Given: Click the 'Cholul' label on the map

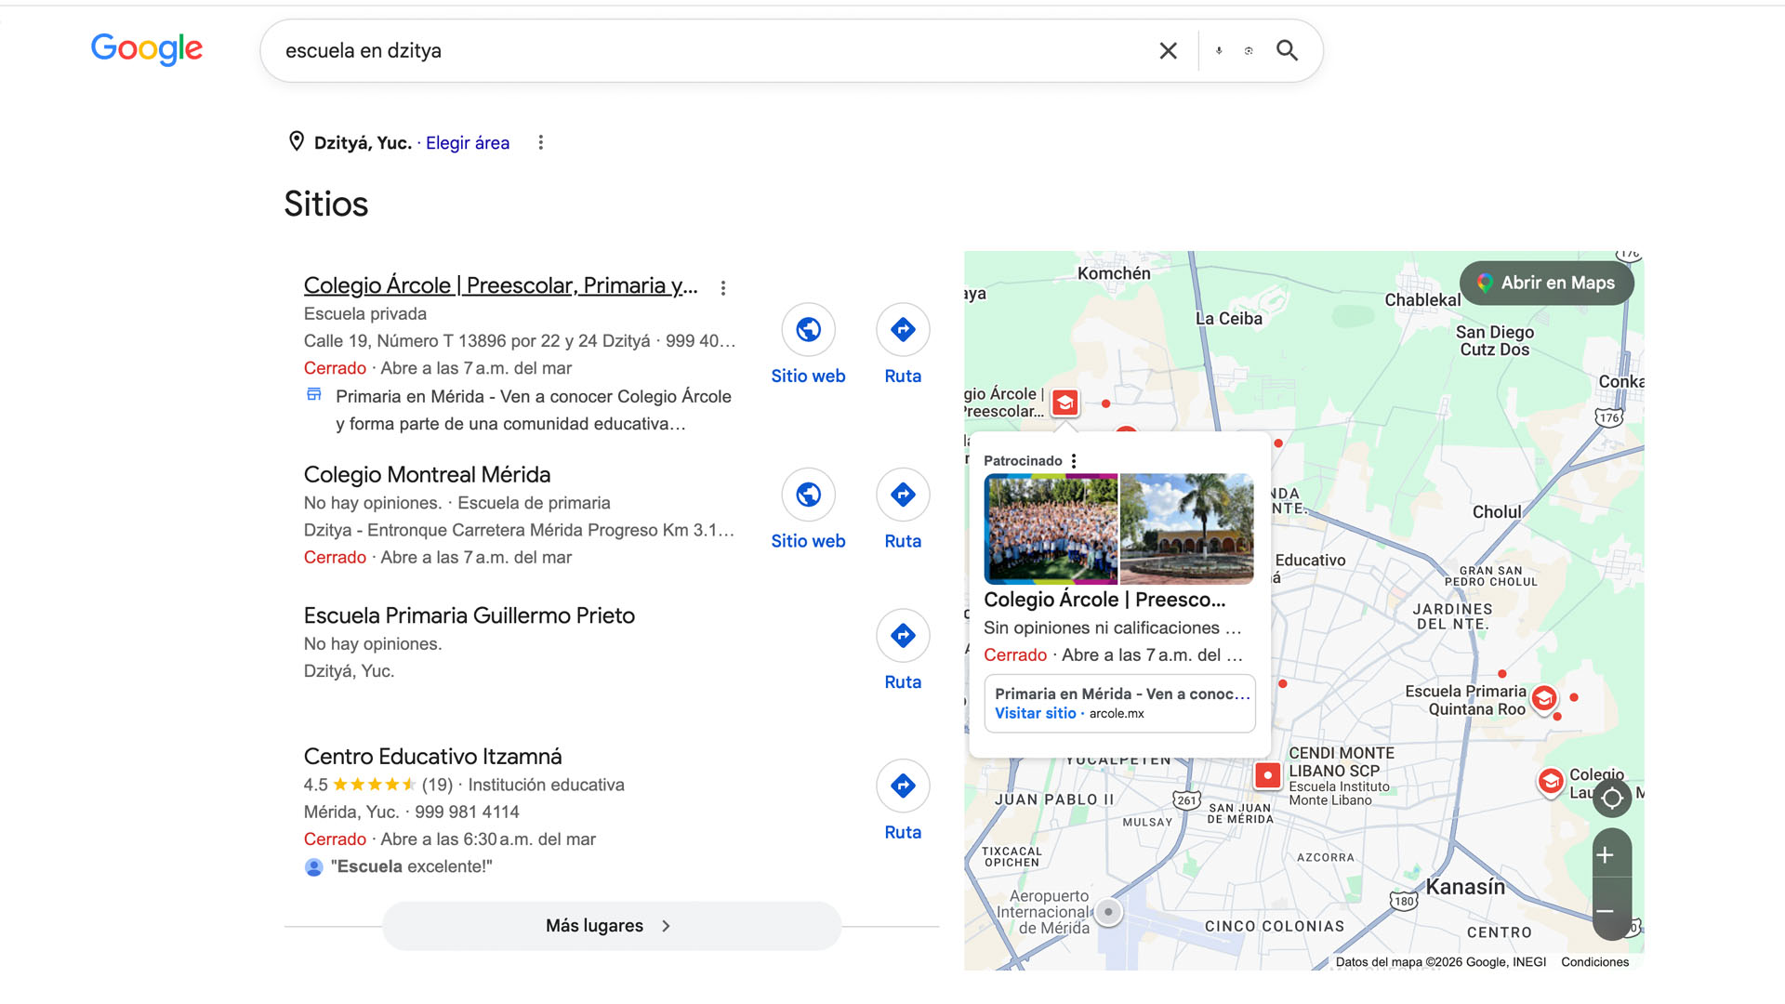Looking at the screenshot, I should tap(1497, 512).
